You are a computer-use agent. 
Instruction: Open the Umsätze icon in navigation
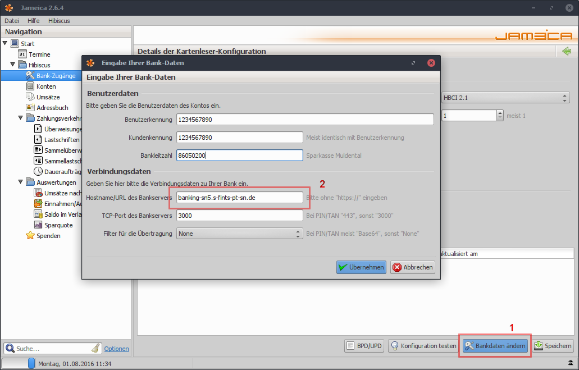30,97
